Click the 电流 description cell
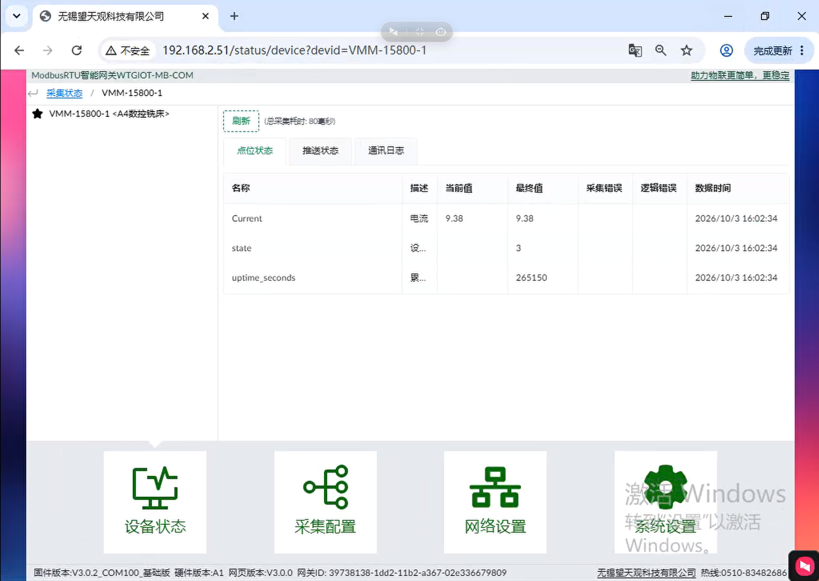819x581 pixels. coord(419,219)
